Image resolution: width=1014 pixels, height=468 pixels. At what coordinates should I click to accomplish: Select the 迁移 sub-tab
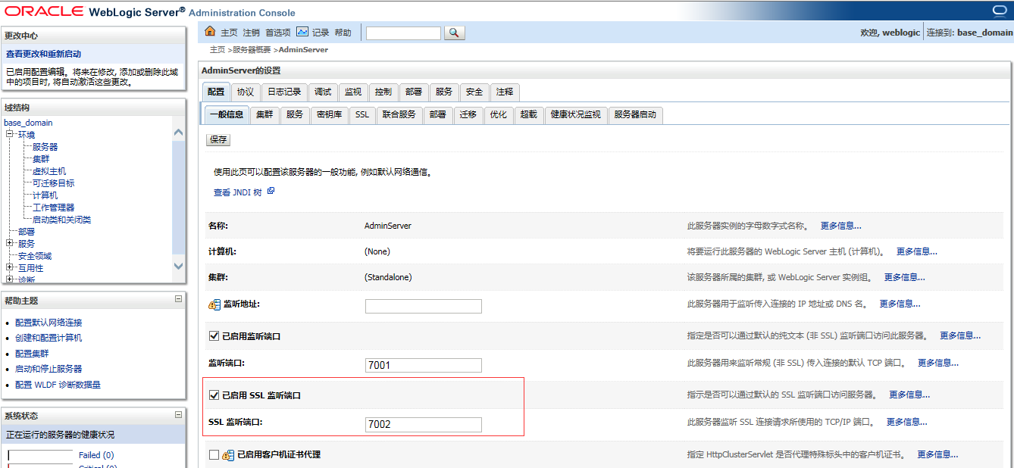pos(468,114)
